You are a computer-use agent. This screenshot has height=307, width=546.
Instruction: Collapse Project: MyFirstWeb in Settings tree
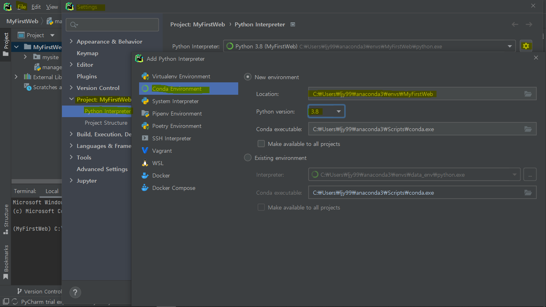[71, 100]
